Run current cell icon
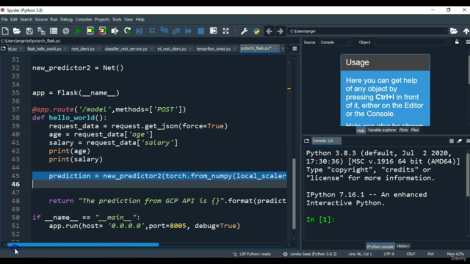 [90, 31]
